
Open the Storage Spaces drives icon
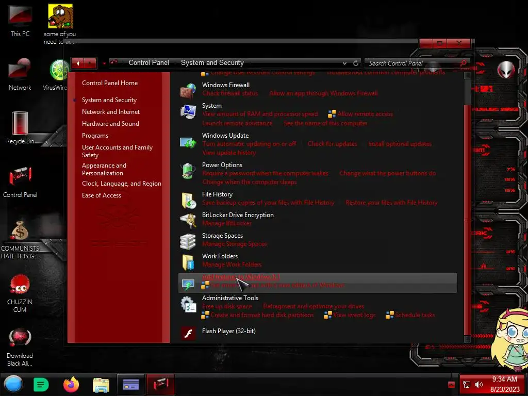click(188, 241)
